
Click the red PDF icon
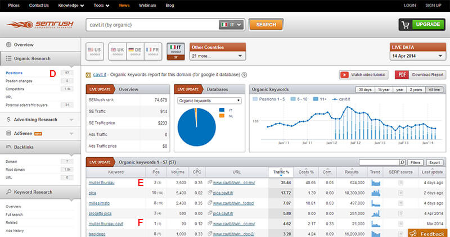coord(402,75)
